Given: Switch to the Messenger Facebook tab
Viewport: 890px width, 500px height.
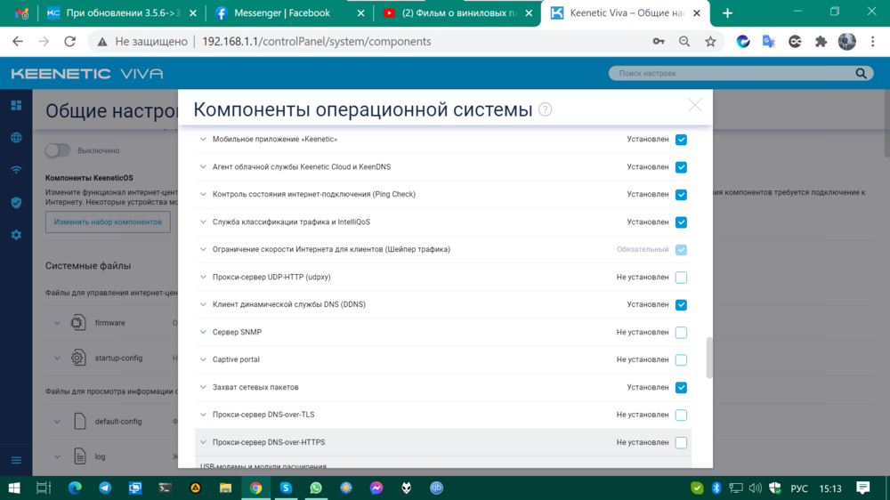Looking at the screenshot, I should [x=283, y=13].
